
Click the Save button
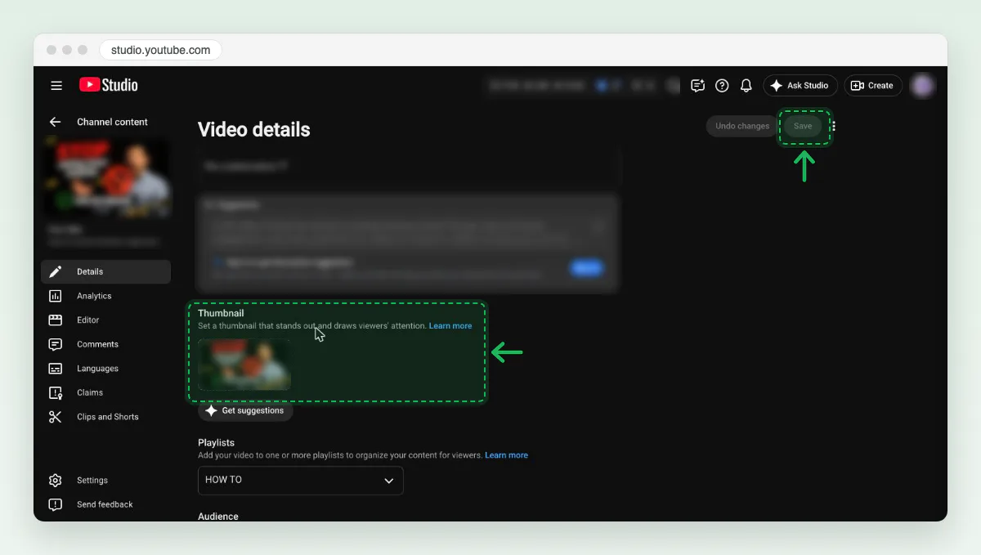tap(803, 126)
